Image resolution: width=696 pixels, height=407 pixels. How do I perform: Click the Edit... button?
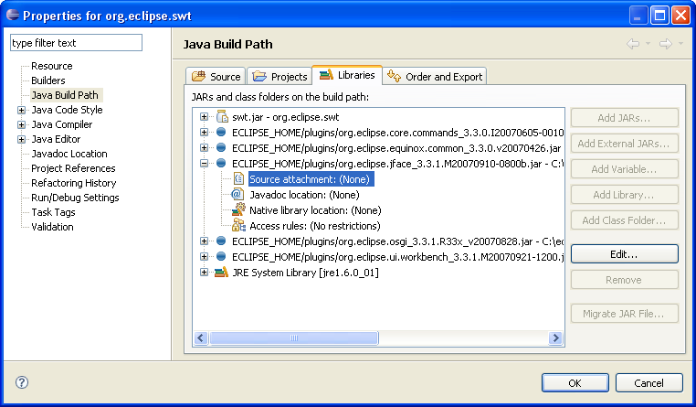pos(624,253)
